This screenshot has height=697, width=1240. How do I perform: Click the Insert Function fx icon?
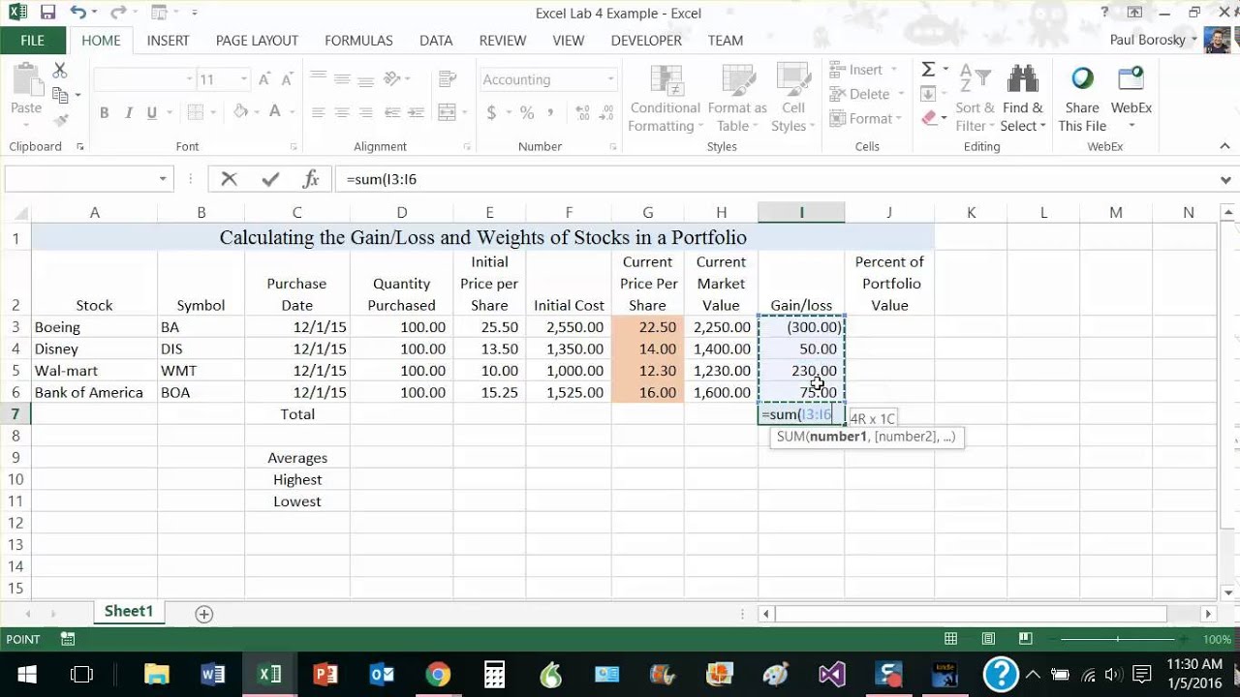(311, 179)
